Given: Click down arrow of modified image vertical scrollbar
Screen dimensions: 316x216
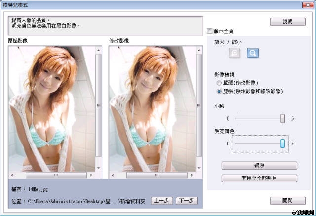Looking at the screenshot, I should (x=199, y=168).
